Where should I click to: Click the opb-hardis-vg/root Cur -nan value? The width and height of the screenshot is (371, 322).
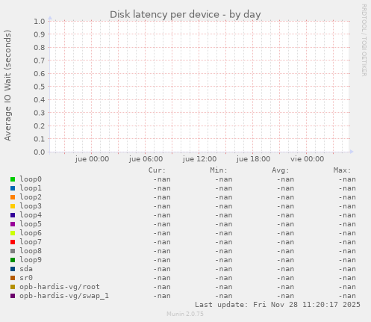162,287
